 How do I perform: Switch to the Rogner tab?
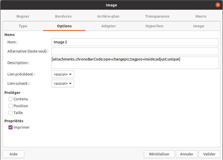tap(23, 16)
